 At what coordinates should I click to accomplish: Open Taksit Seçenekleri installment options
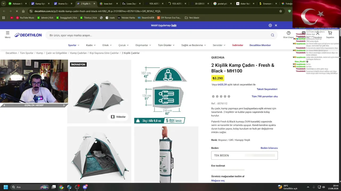tap(267, 89)
